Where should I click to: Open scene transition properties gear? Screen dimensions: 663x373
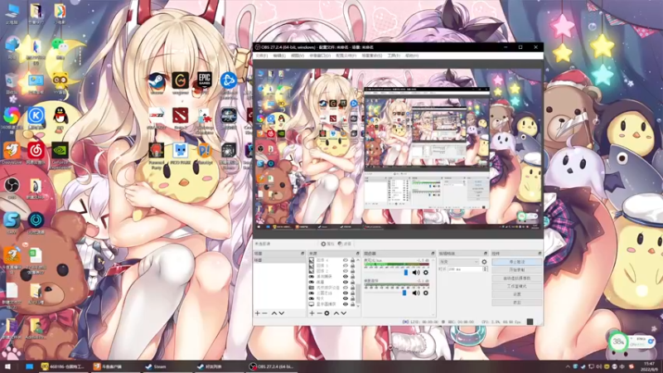click(484, 262)
